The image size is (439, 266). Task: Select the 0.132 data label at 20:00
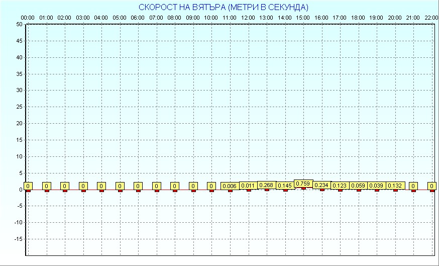click(x=395, y=186)
